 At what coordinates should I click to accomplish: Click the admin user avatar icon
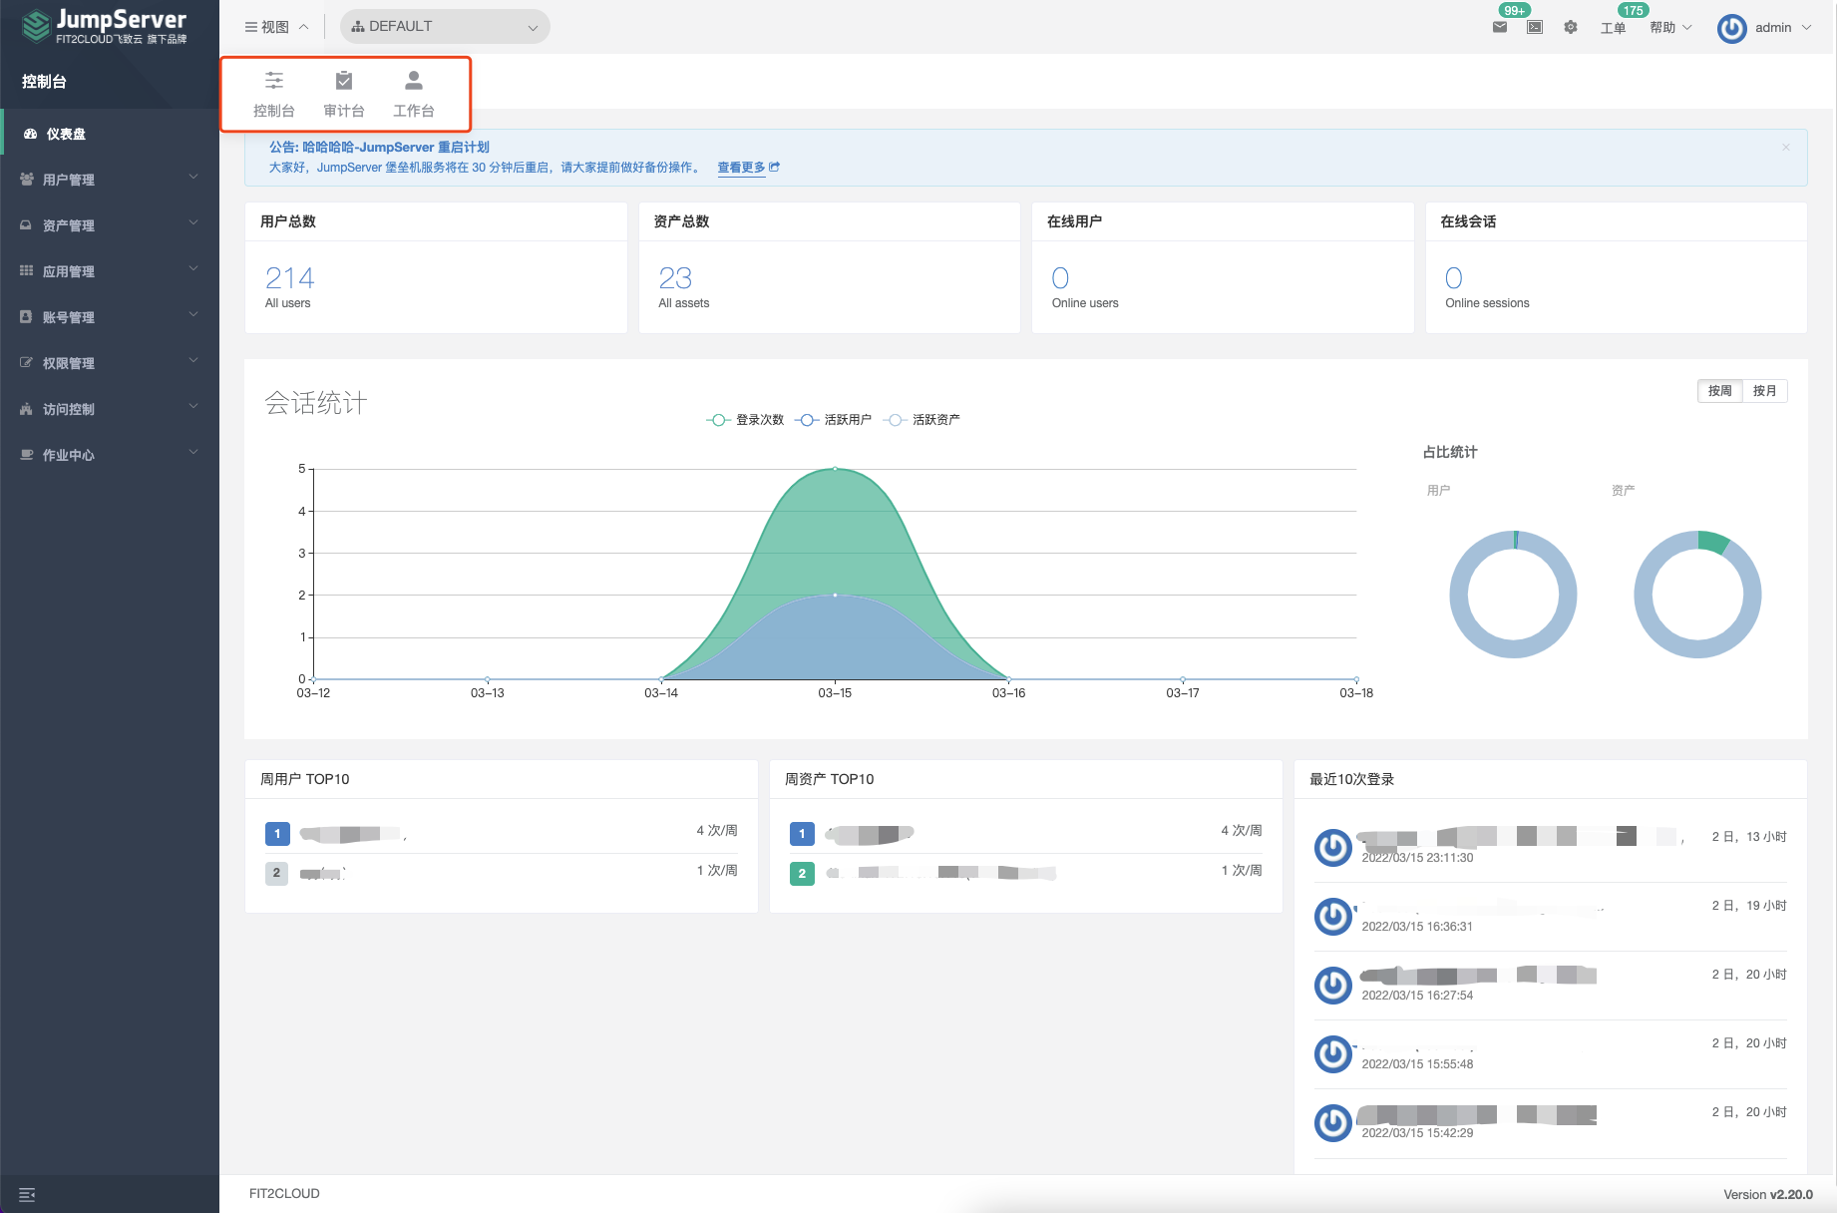(1731, 28)
